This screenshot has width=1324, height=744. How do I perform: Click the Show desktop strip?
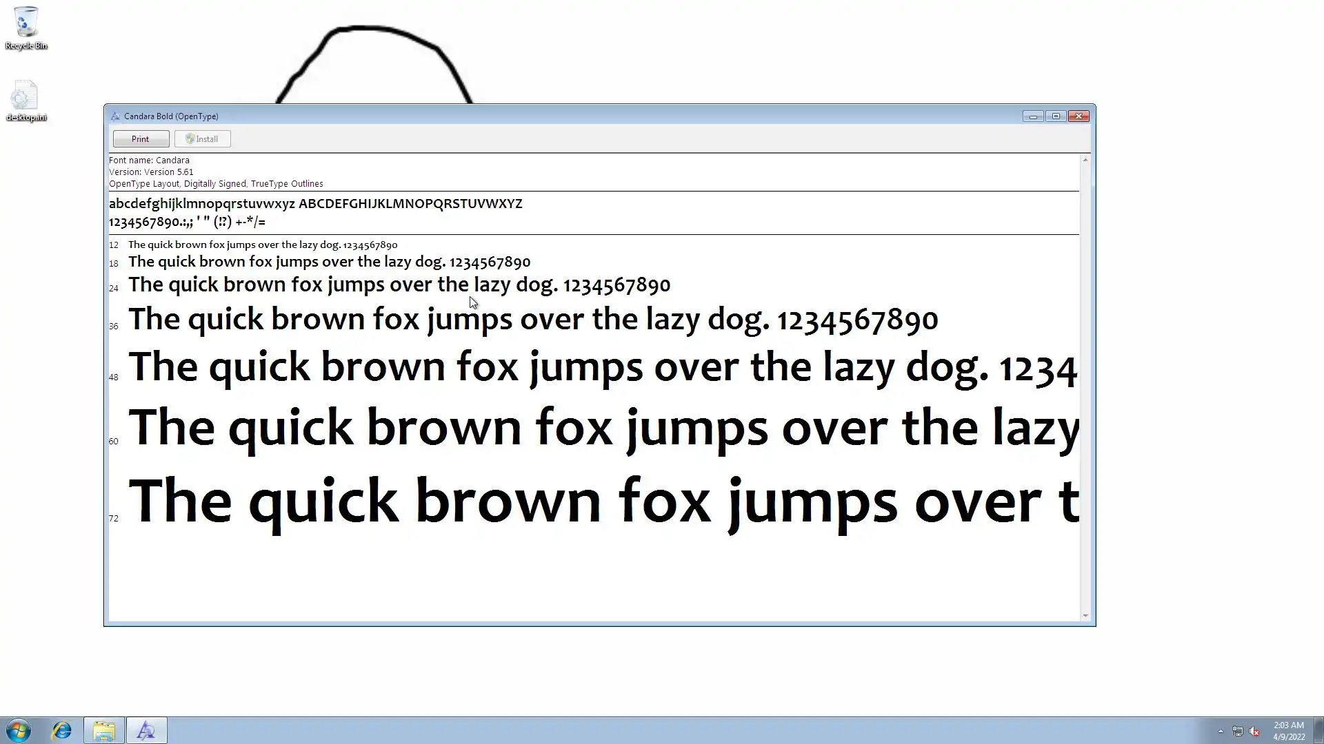[x=1319, y=730]
